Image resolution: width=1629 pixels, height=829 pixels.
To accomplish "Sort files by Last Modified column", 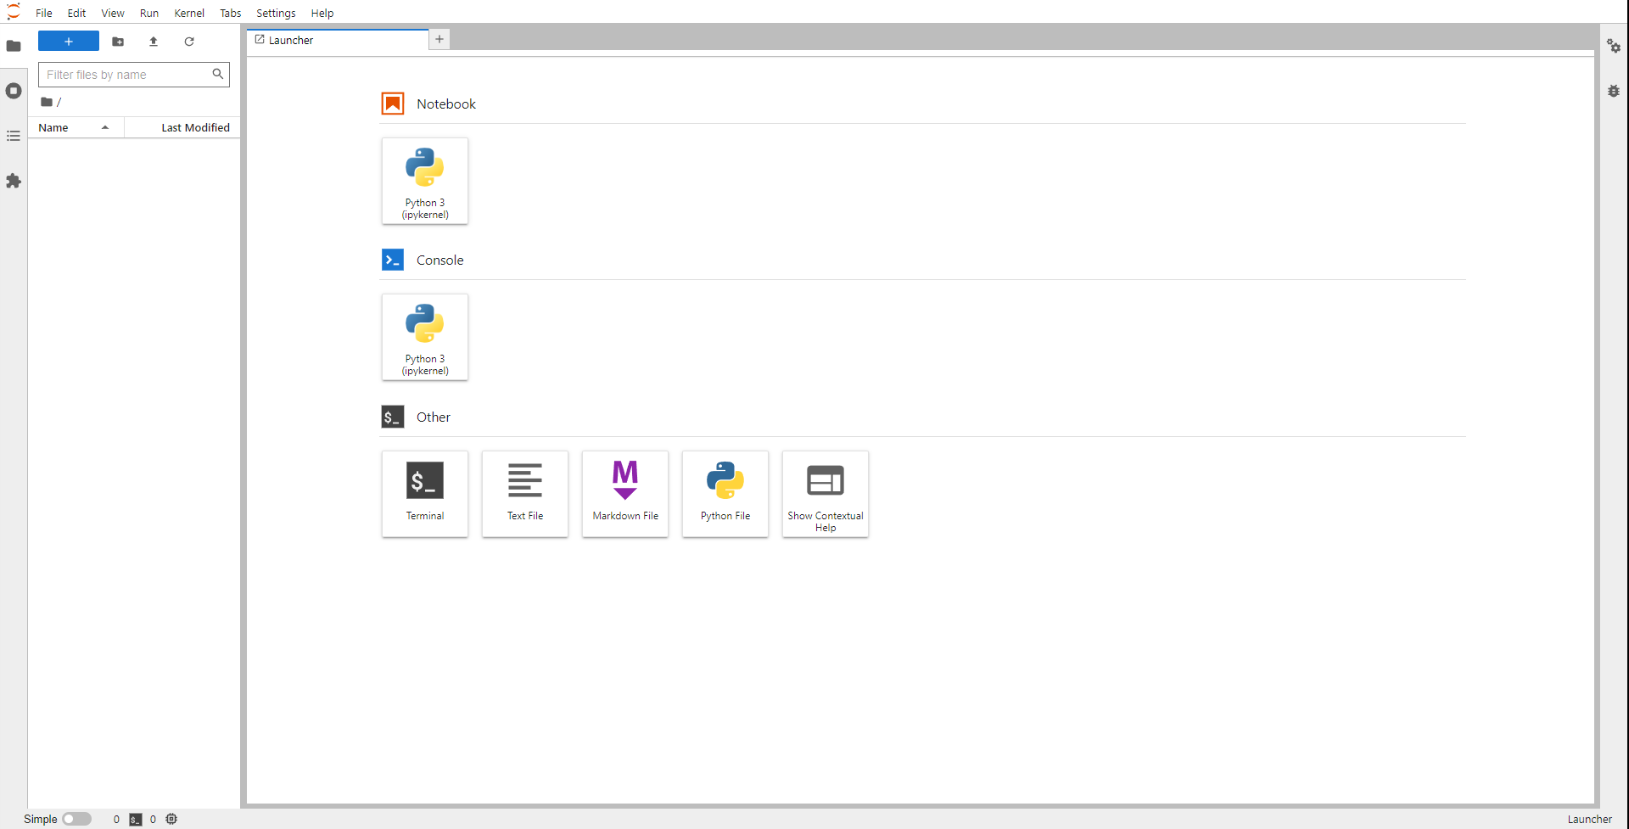I will pos(182,127).
